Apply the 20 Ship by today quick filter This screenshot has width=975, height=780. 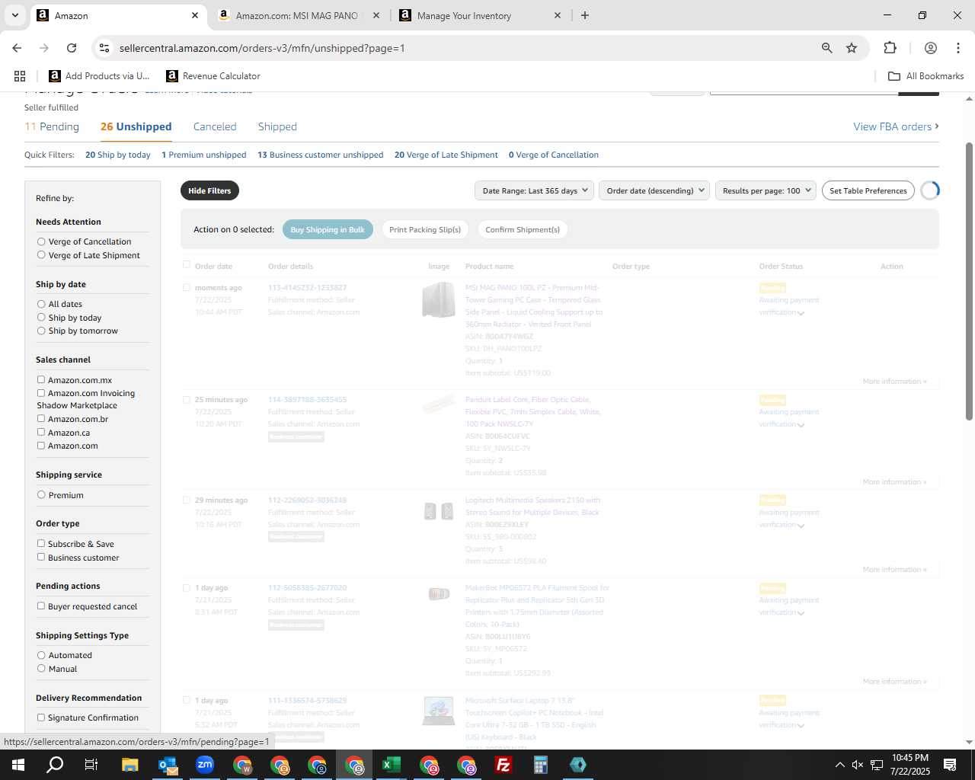tap(118, 155)
